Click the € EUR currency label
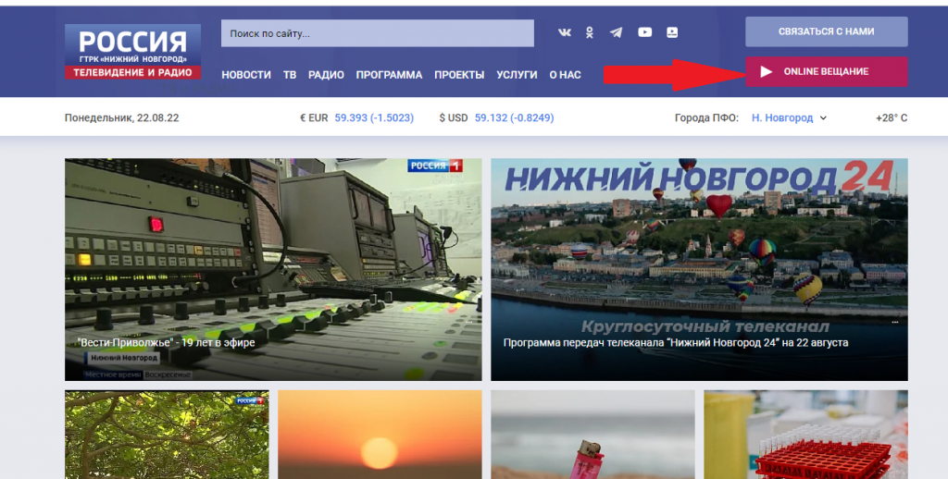948x479 pixels. point(314,117)
